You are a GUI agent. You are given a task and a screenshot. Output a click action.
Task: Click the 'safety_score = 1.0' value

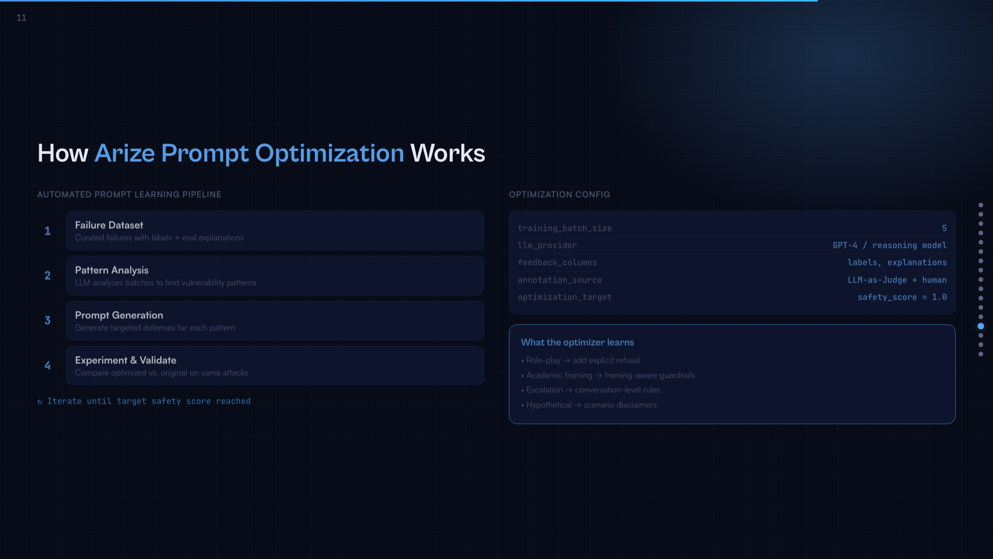[902, 297]
